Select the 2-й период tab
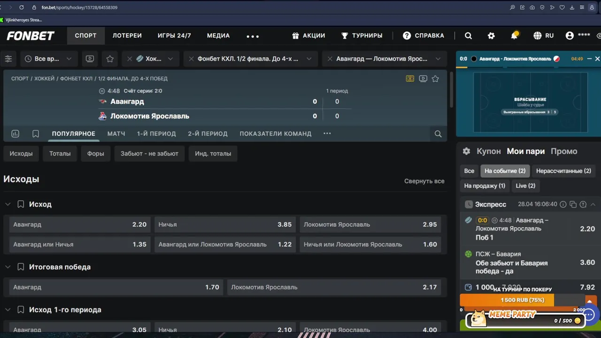 [208, 134]
